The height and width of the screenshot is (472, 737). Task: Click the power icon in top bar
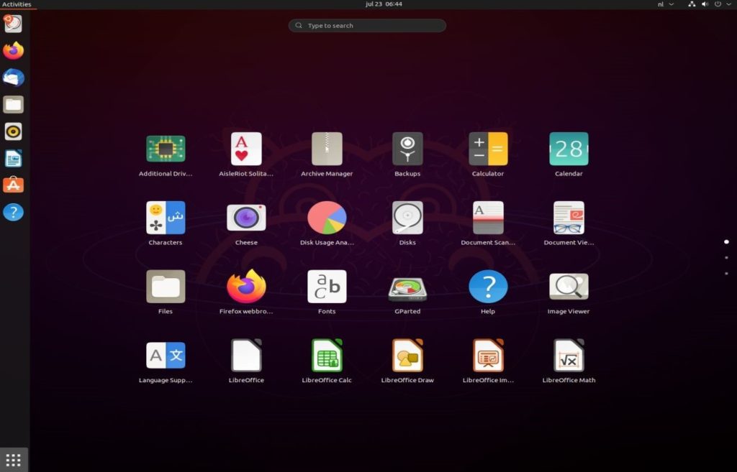tap(718, 4)
